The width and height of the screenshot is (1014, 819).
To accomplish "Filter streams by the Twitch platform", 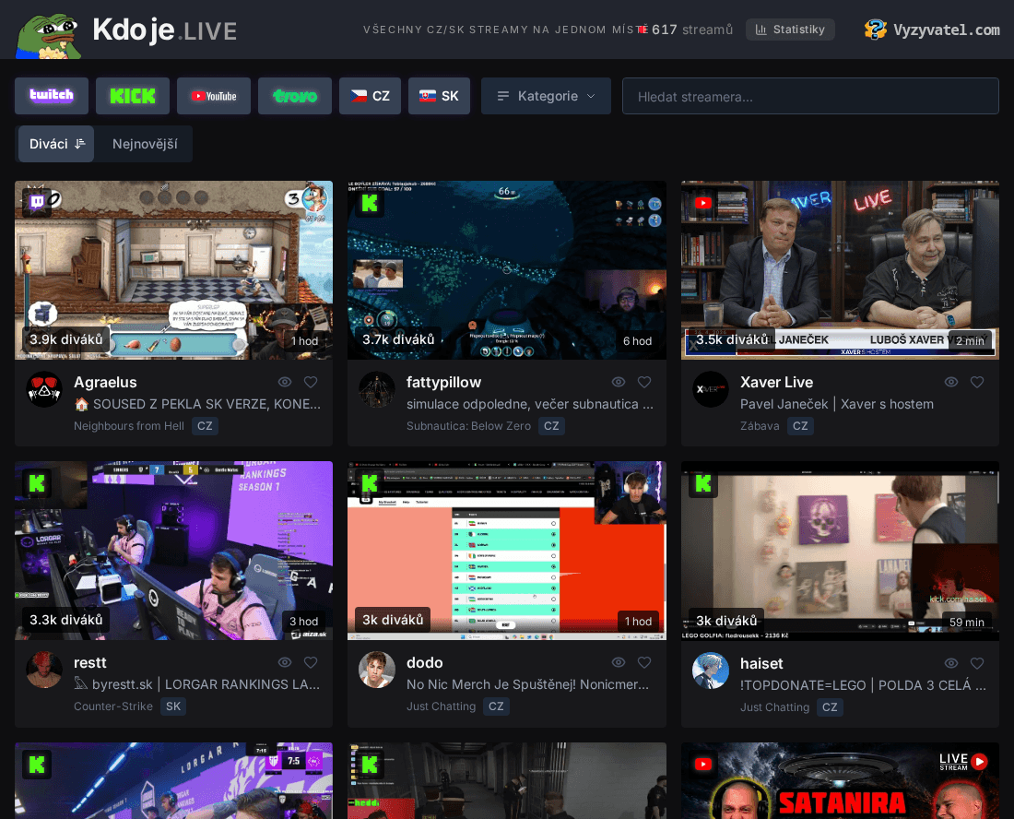I will pos(51,95).
